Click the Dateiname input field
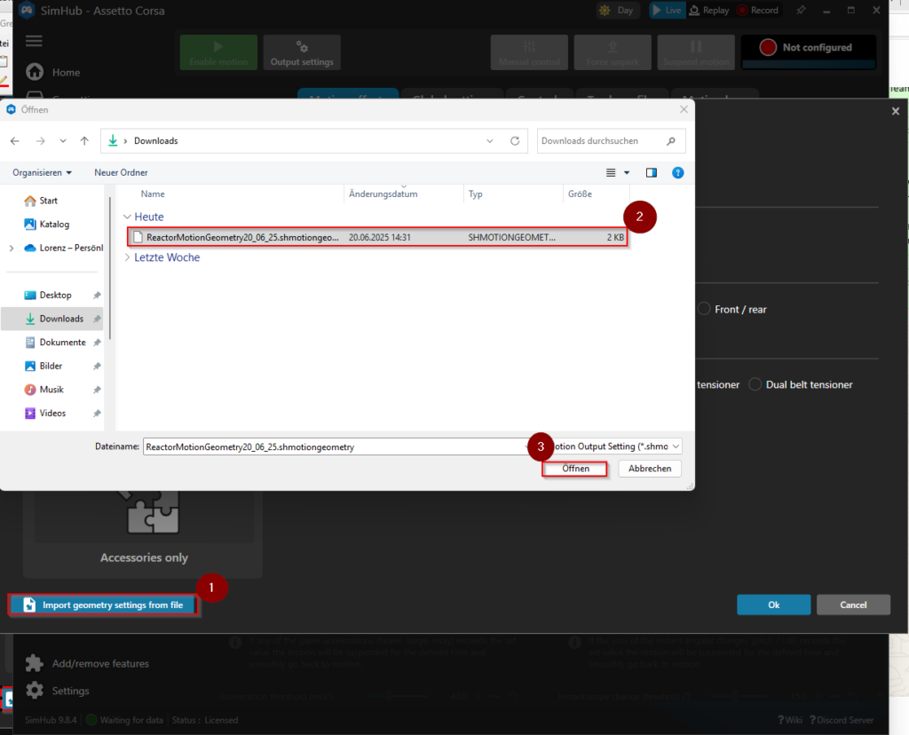This screenshot has height=735, width=909. click(335, 447)
